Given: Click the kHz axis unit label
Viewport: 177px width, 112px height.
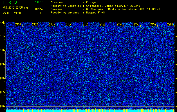Looking at the screenshot, I should pos(3,22).
